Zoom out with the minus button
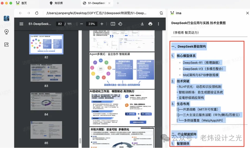Screen dimensions: 250x148 coord(81,24)
